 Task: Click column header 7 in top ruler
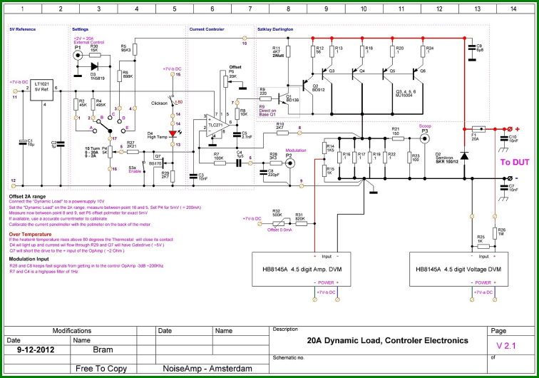tap(250, 9)
